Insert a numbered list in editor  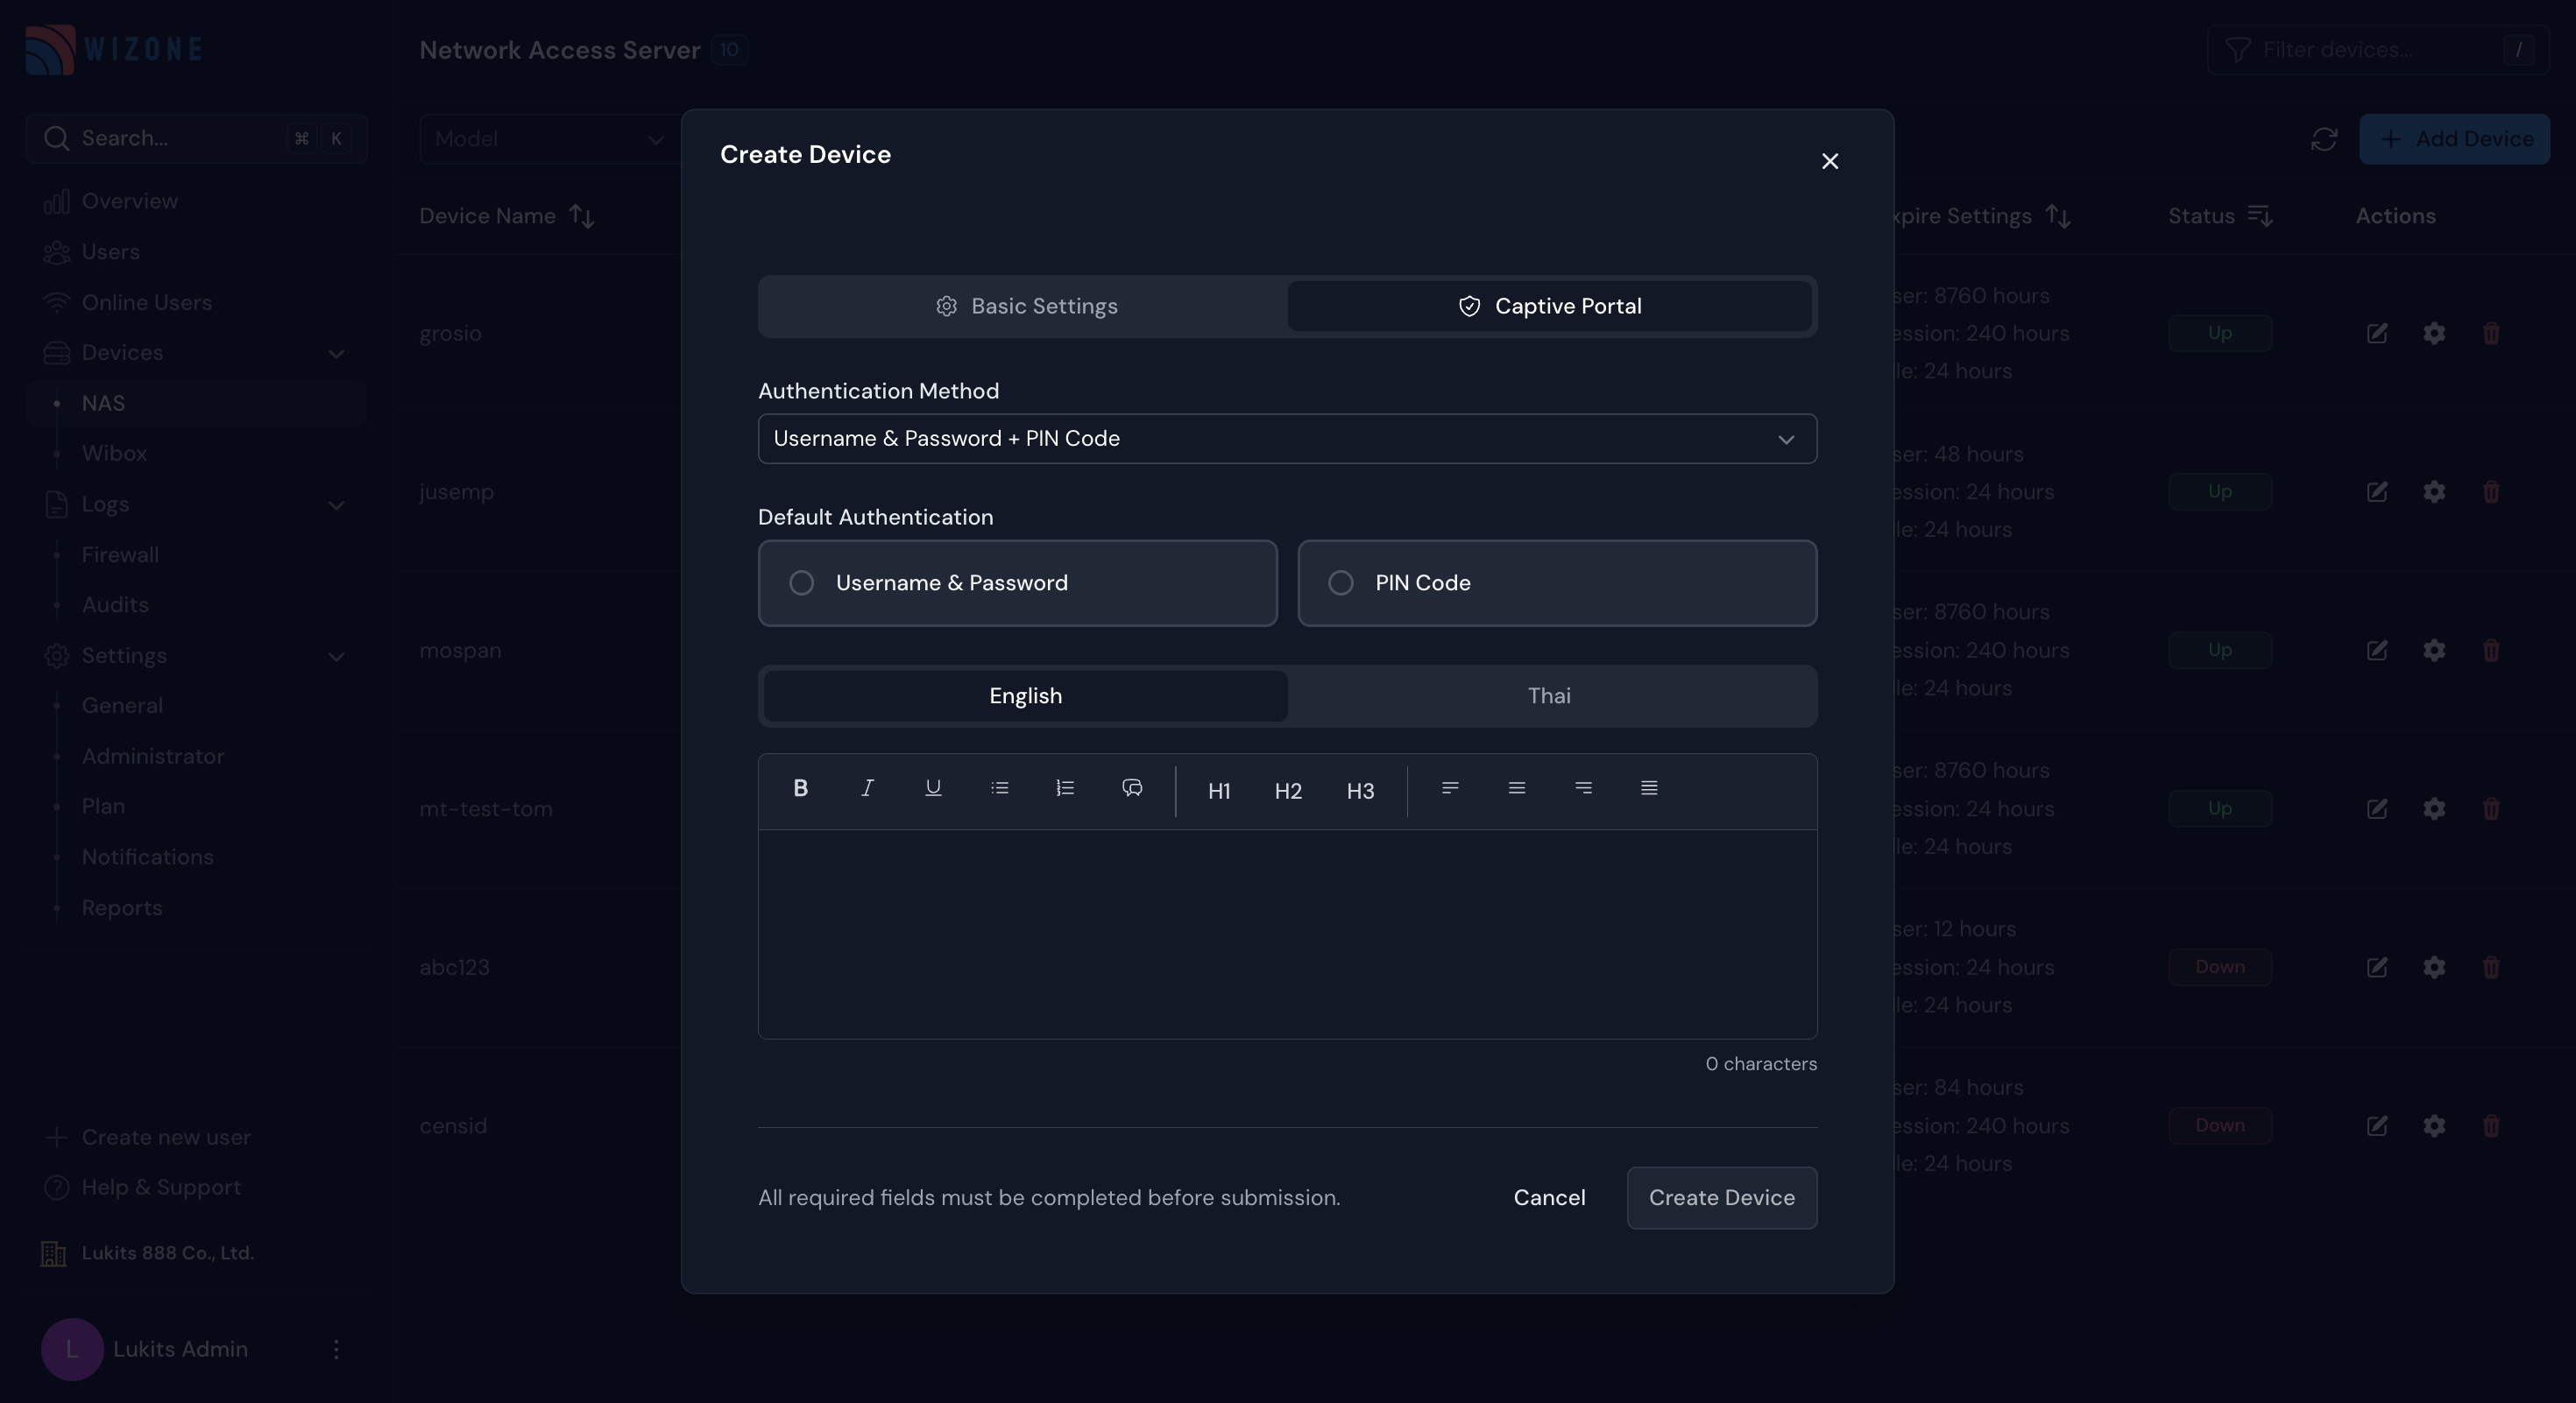coord(1065,788)
